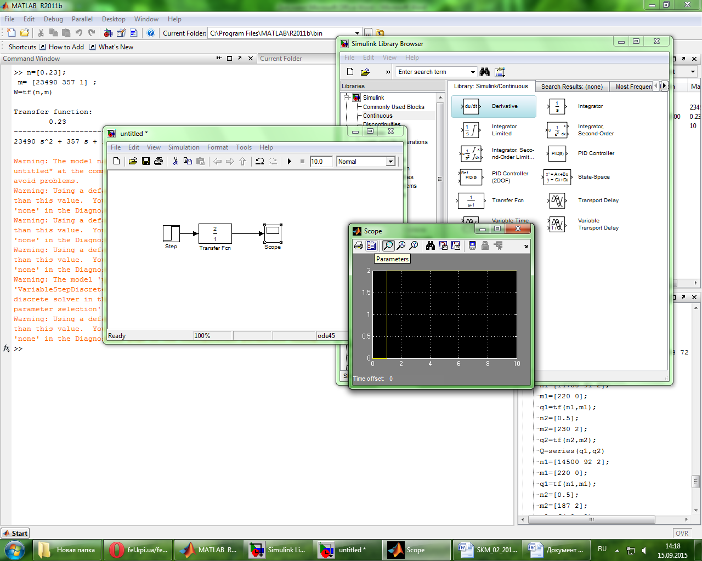Click browse for folder ellipsis button
Image resolution: width=702 pixels, height=561 pixels.
(369, 33)
